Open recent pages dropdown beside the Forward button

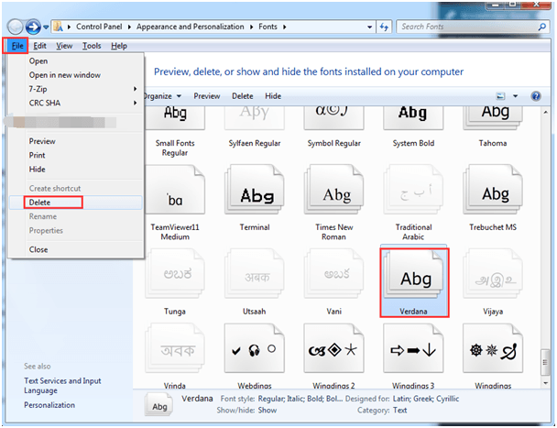[46, 27]
